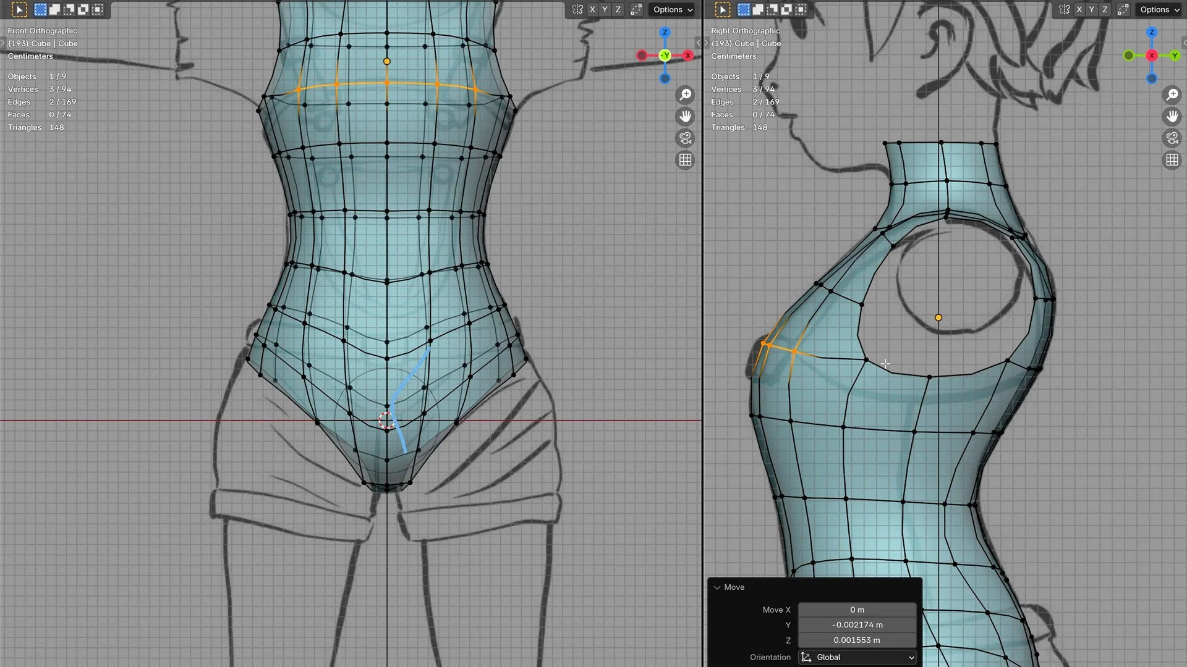Open Orientation Global dropdown
The width and height of the screenshot is (1187, 667).
coord(857,657)
